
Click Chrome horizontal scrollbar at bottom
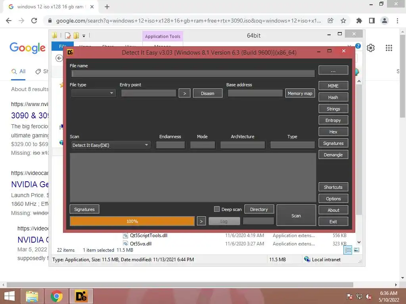pyautogui.click(x=180, y=285)
